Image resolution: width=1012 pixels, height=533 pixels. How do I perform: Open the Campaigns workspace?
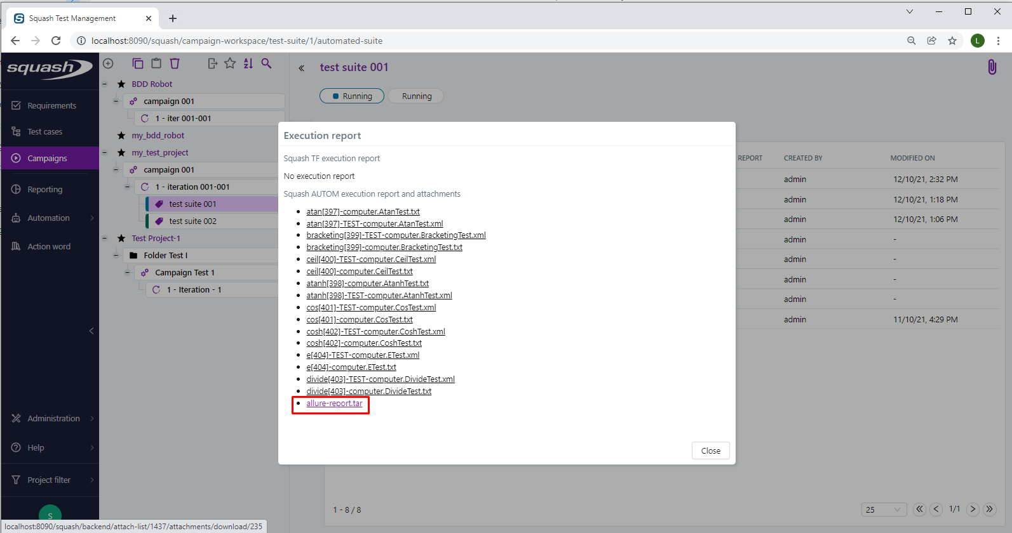[x=47, y=158]
